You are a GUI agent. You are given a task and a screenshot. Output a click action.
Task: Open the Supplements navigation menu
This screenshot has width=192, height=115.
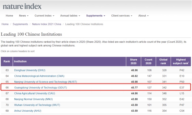pos(96,16)
